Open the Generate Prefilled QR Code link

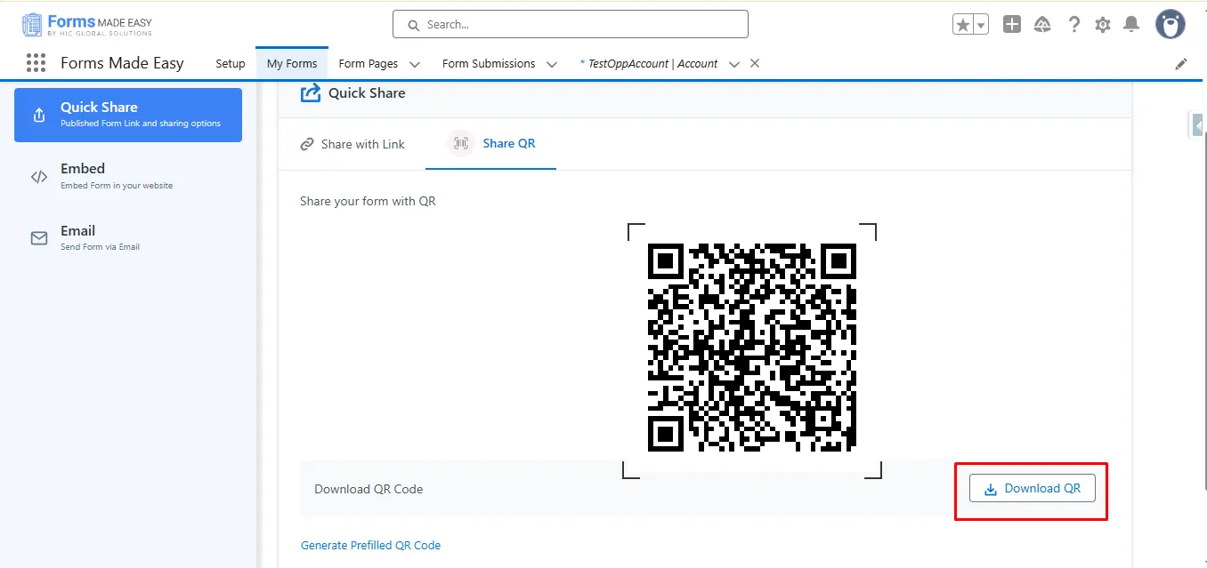click(370, 545)
